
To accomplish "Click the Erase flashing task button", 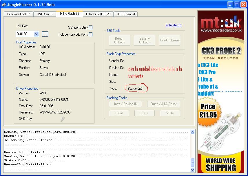I will click(x=145, y=113).
